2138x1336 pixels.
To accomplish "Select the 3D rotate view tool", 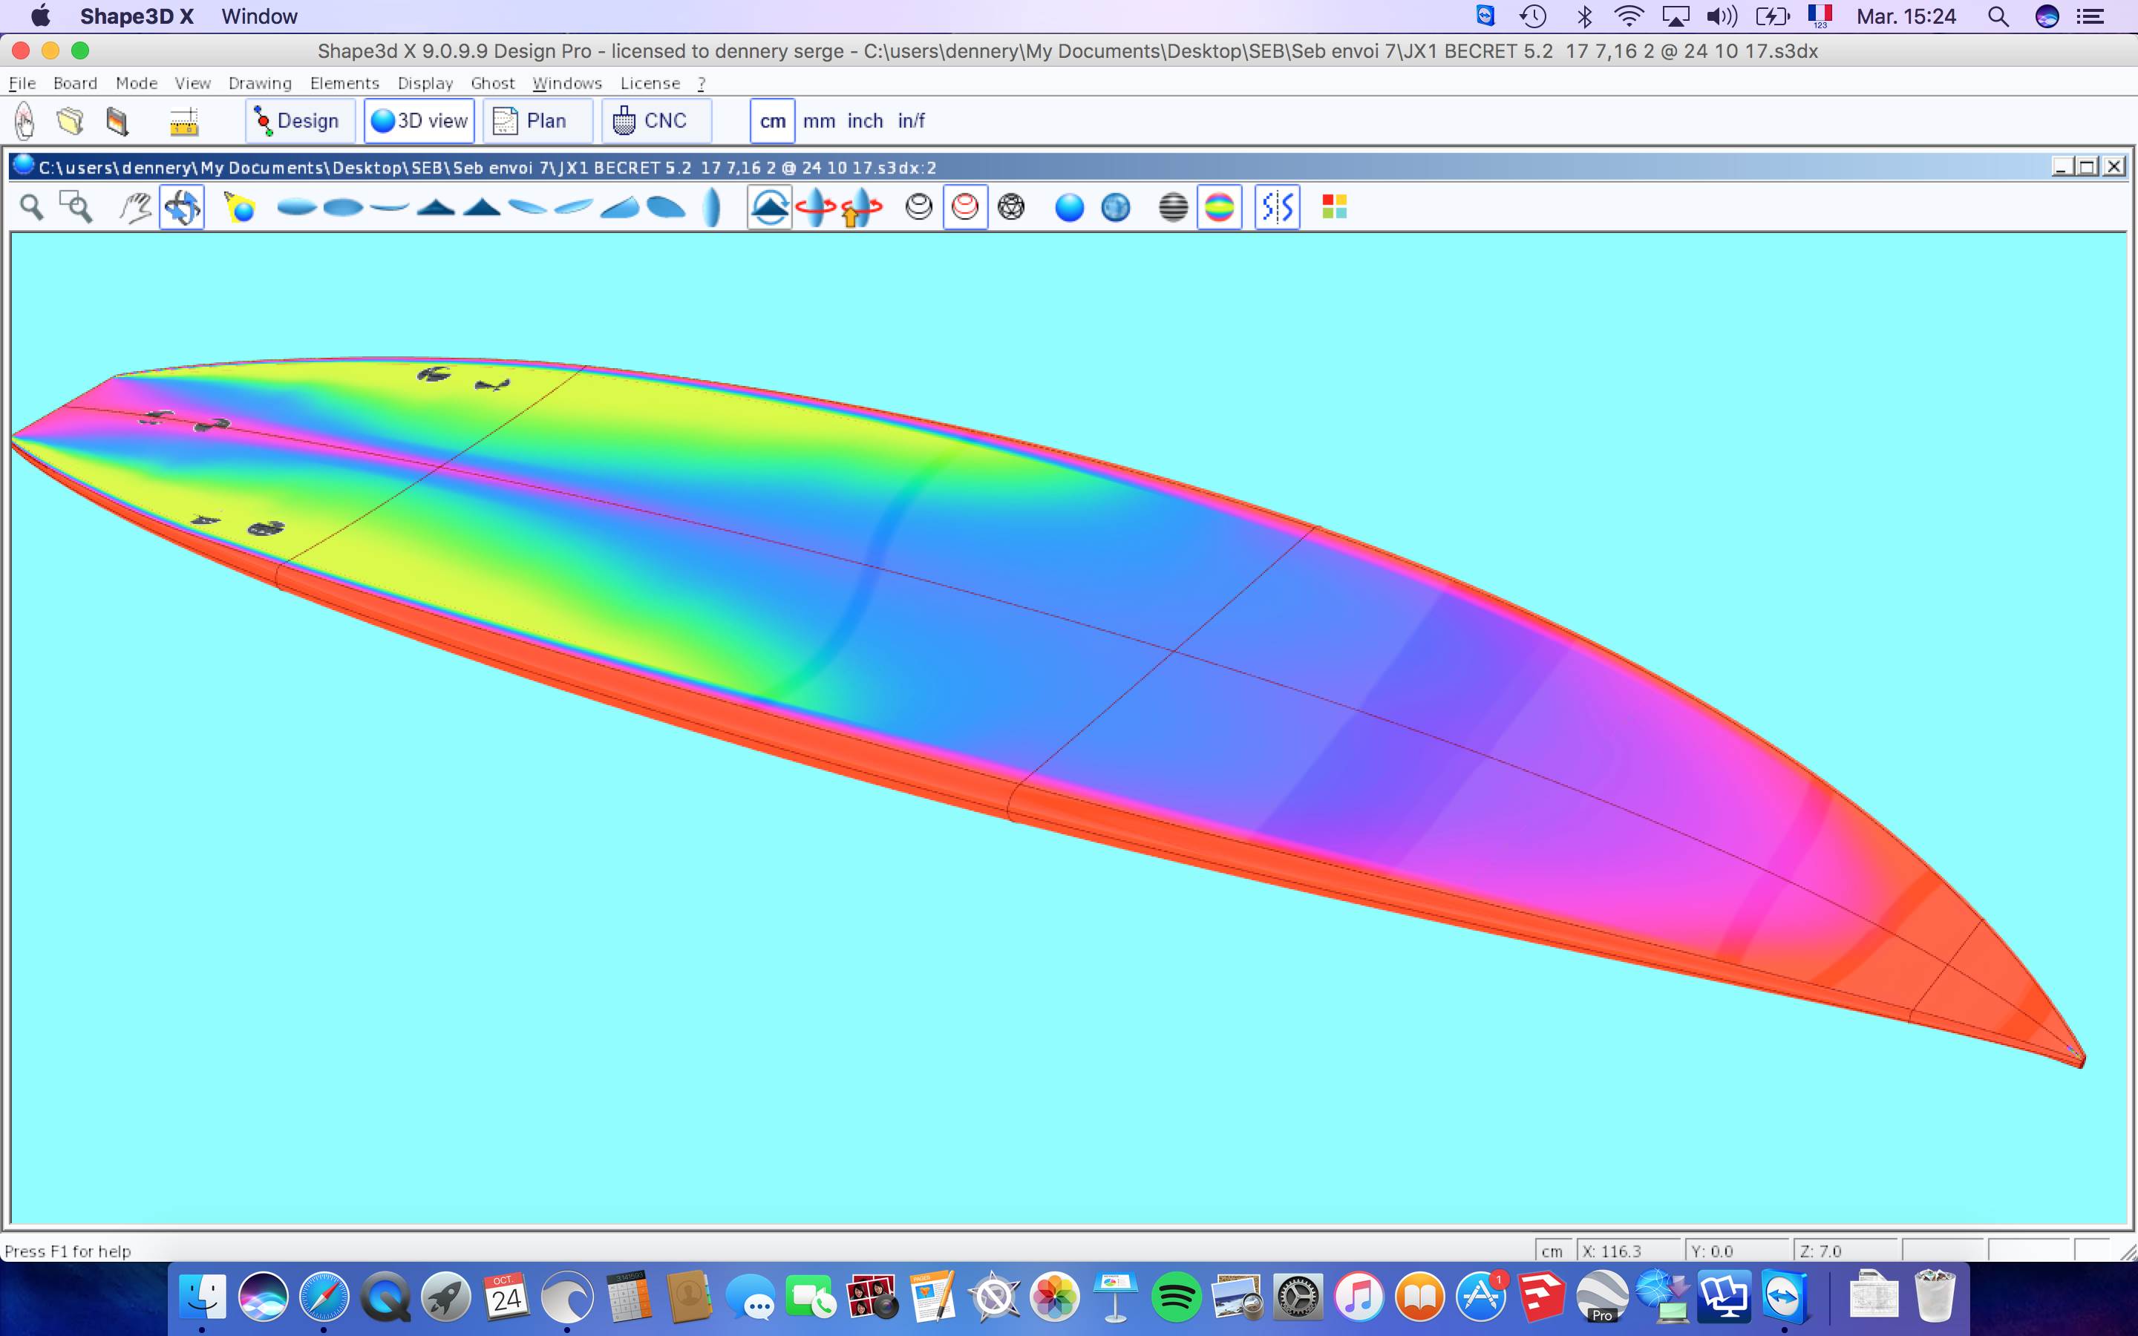I will (x=182, y=208).
